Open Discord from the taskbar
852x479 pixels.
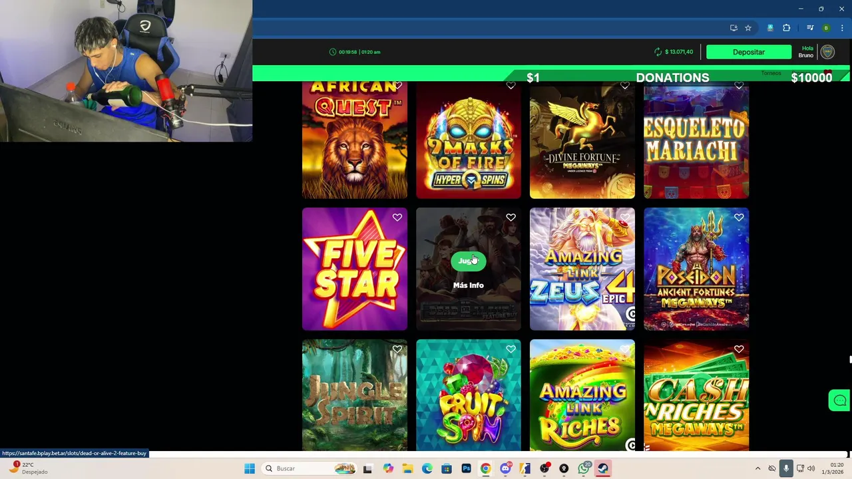(505, 468)
